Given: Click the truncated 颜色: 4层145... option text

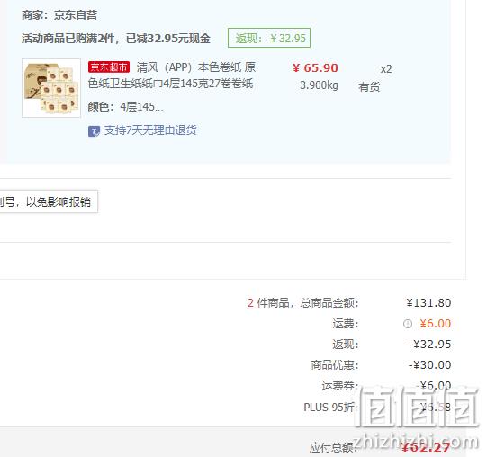Looking at the screenshot, I should (125, 107).
